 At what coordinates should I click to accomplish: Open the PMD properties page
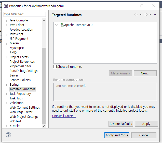[x=13, y=53]
